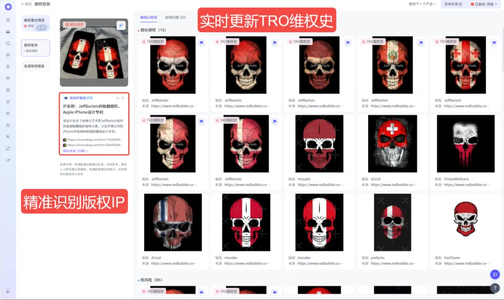Click 检测下一个产品 to go to the next product
Viewport: 504px width, 300px height.
422,4
